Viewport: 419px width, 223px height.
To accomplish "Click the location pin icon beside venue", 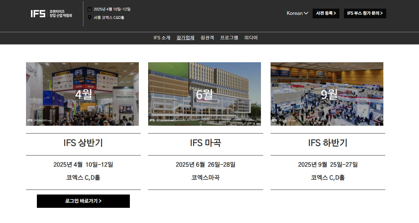I will (90, 18).
